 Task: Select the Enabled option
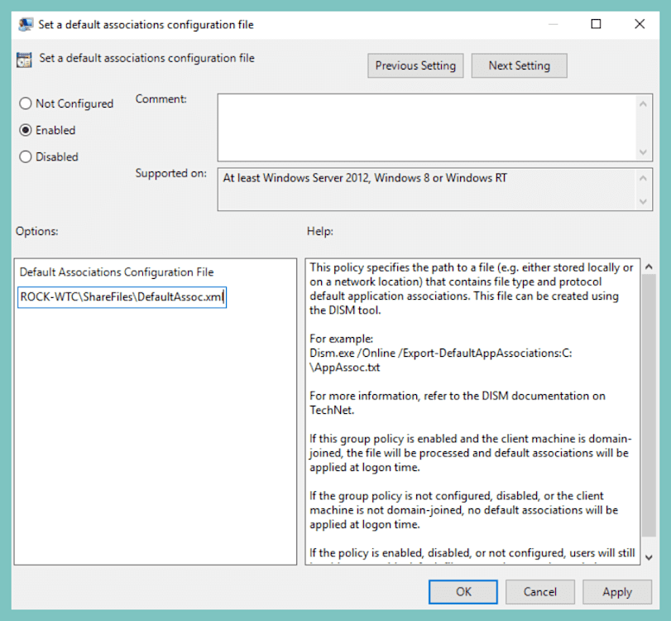26,130
